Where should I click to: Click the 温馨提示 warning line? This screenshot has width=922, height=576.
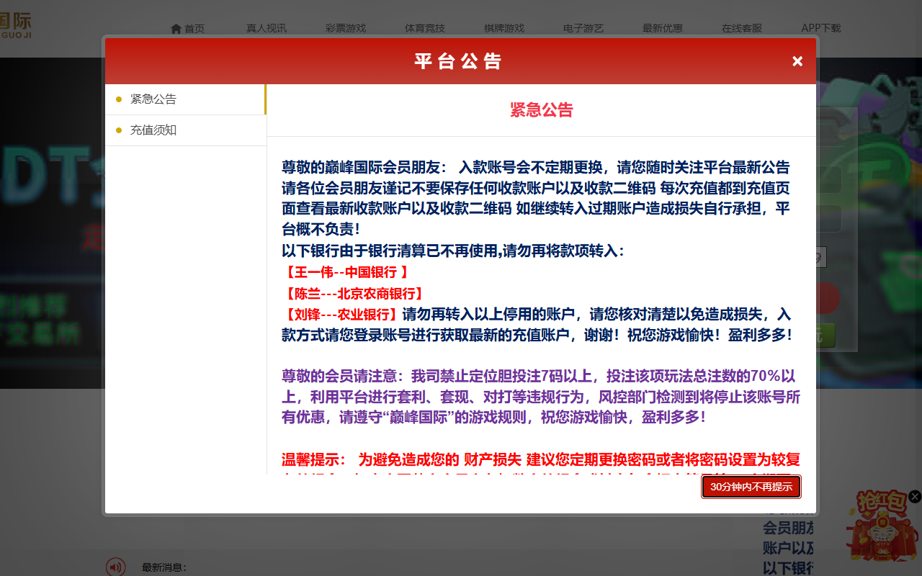coord(541,459)
